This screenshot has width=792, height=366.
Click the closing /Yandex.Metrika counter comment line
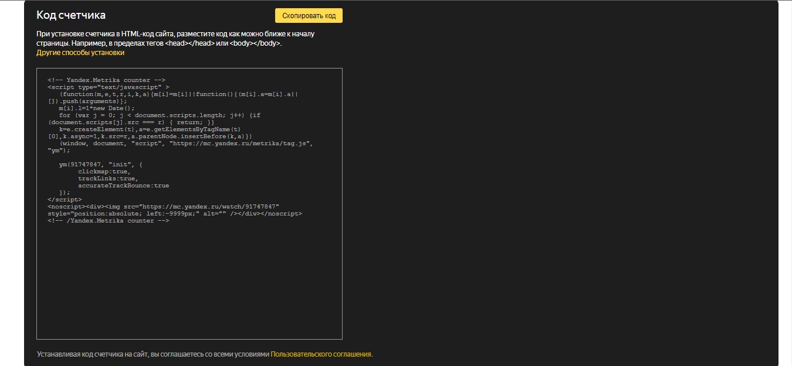(x=109, y=221)
